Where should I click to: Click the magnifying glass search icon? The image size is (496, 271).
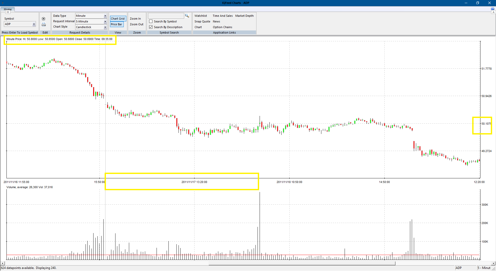click(x=187, y=16)
